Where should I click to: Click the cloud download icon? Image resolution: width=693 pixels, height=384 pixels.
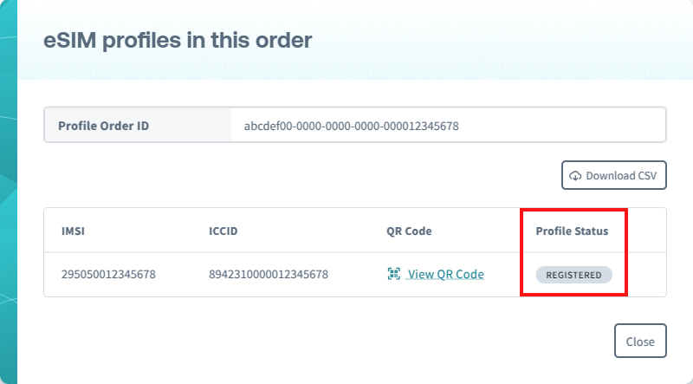(575, 176)
